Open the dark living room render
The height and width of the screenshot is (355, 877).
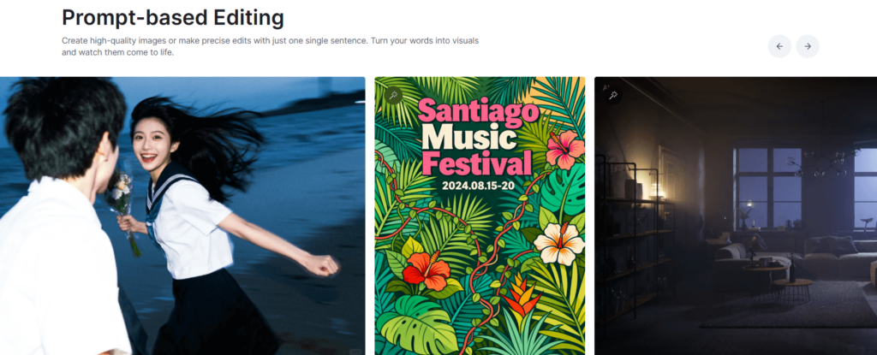pos(736,216)
